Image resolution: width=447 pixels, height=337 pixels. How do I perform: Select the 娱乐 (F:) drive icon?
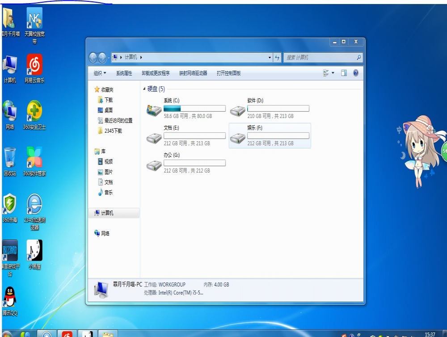pos(238,138)
